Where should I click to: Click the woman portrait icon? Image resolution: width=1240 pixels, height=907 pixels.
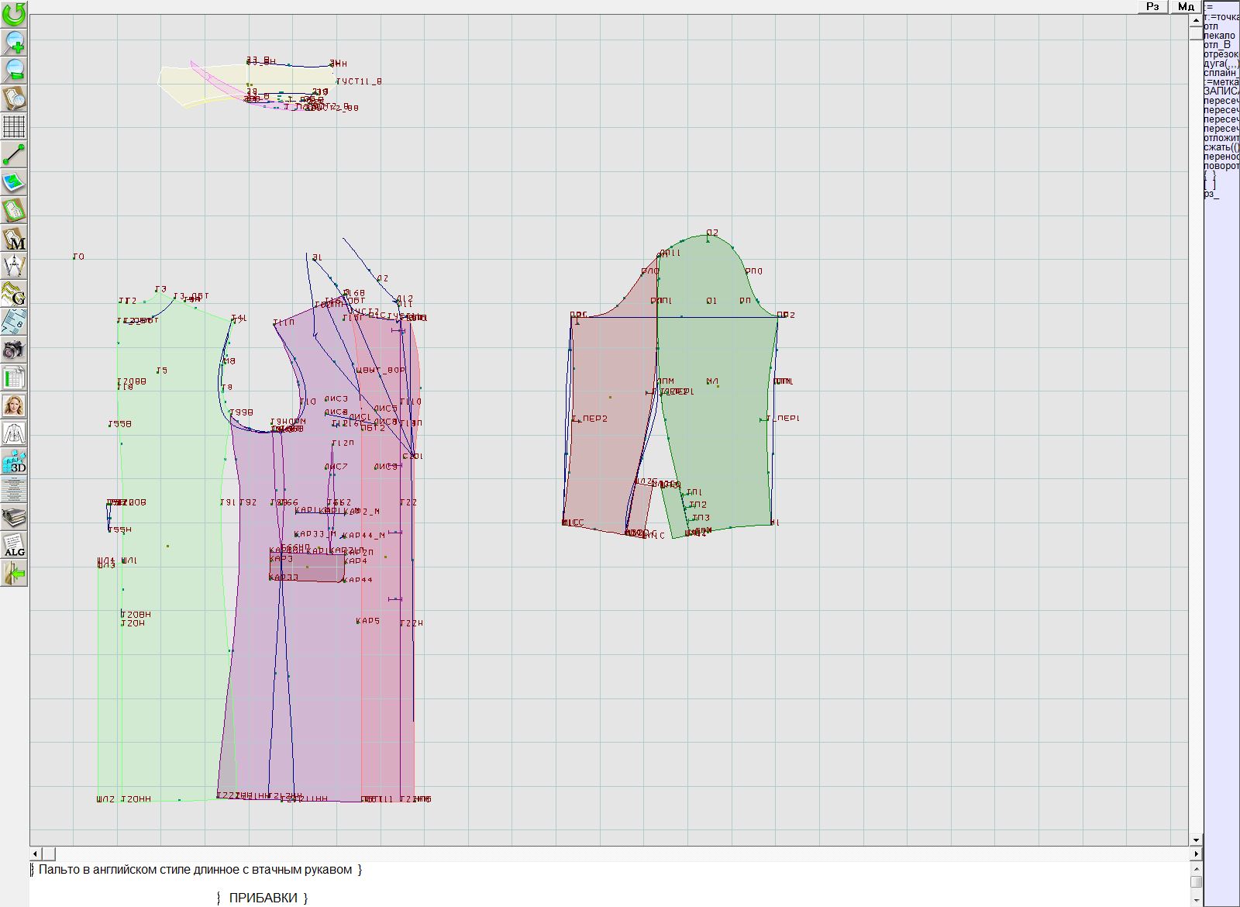14,405
